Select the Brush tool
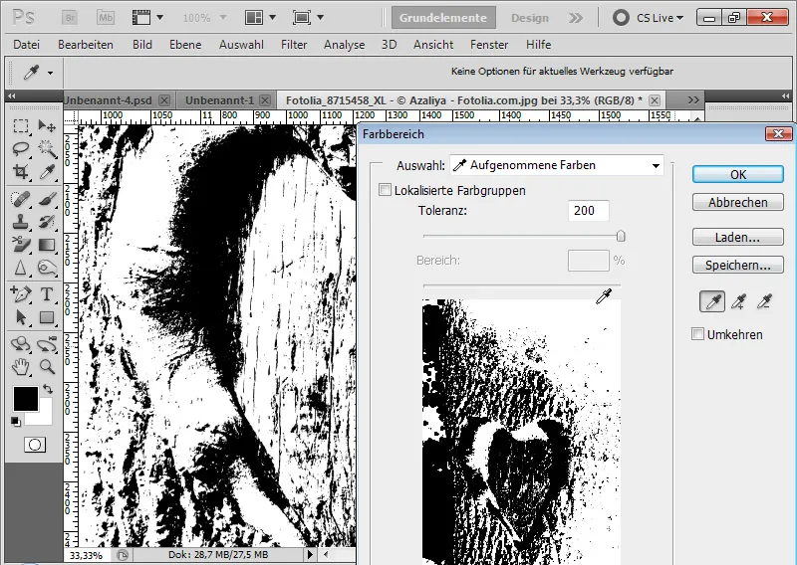797x565 pixels. [x=47, y=199]
